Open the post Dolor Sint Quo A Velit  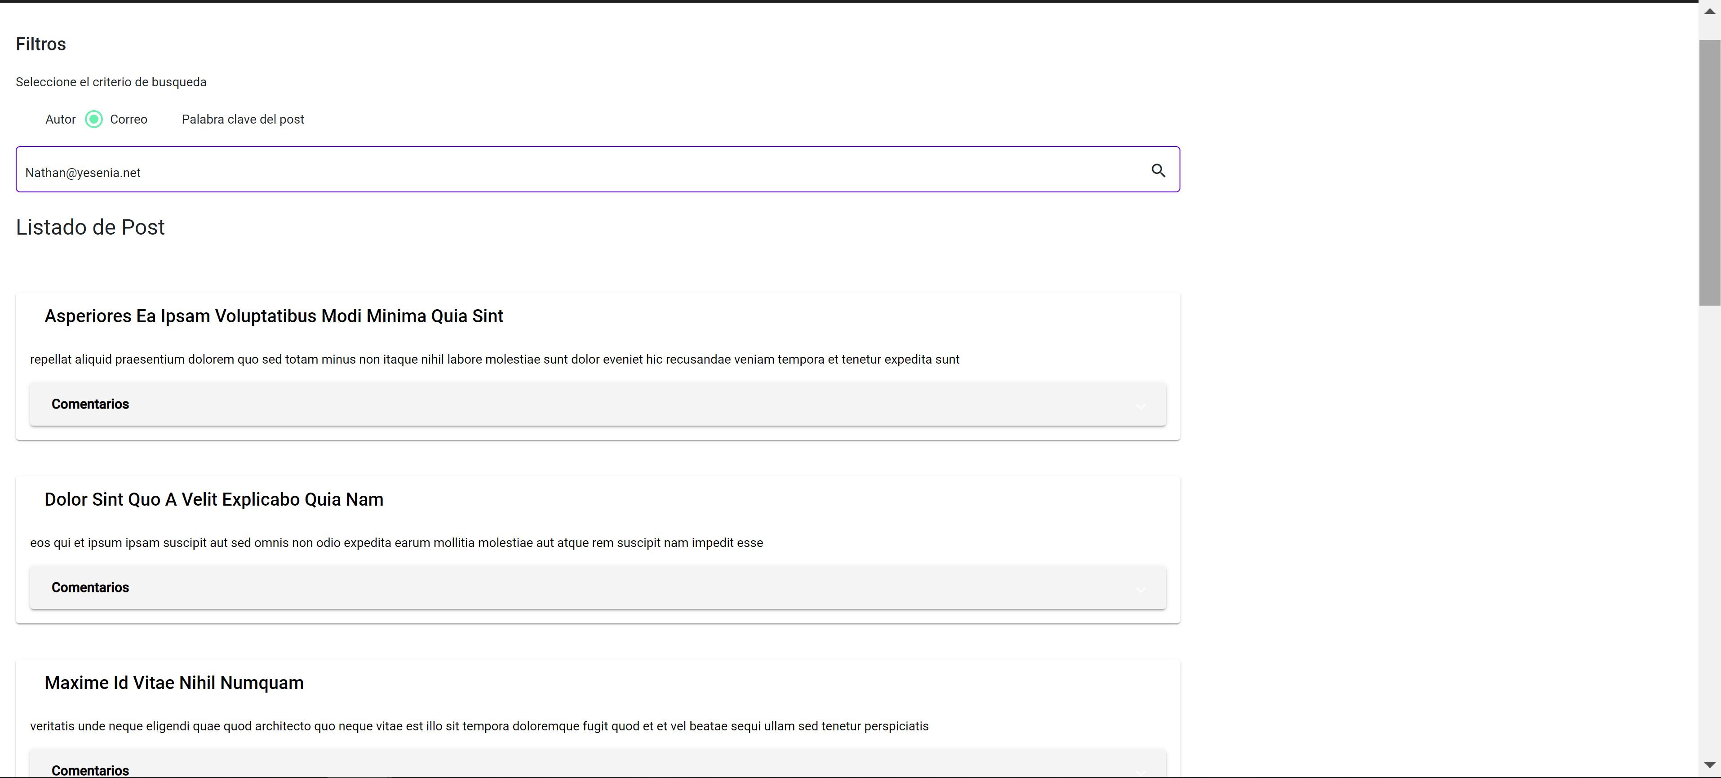pyautogui.click(x=213, y=499)
